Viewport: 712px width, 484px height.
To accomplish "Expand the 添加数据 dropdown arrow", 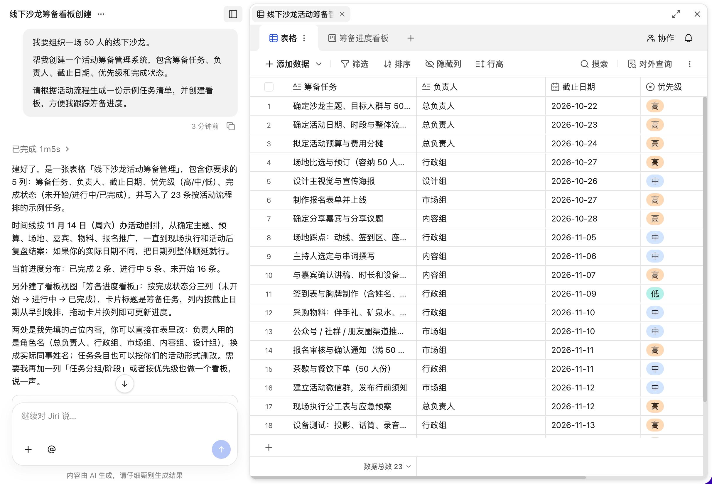I will pos(319,64).
